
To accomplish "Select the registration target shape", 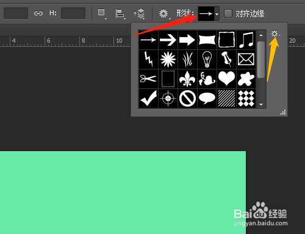I will (168, 98).
